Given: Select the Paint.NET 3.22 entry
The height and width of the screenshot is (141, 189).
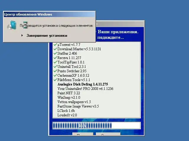Looking at the screenshot, I should click(69, 93).
